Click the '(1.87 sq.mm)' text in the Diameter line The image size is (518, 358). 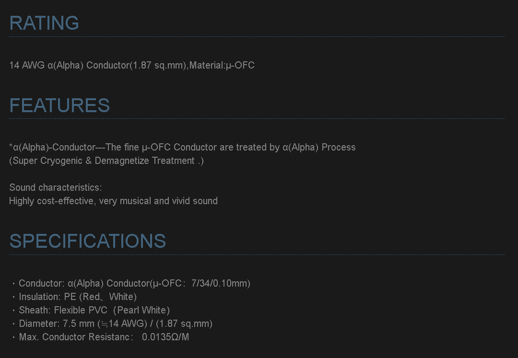[184, 323]
